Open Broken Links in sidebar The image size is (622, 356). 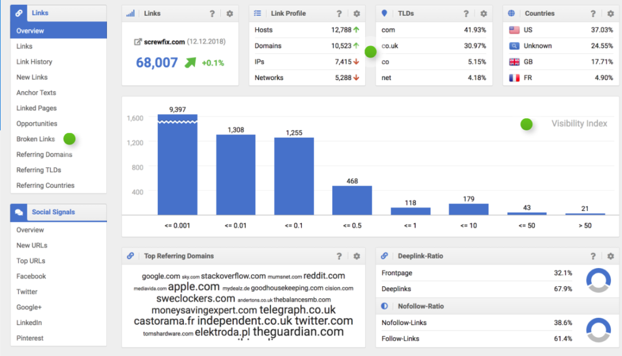36,139
